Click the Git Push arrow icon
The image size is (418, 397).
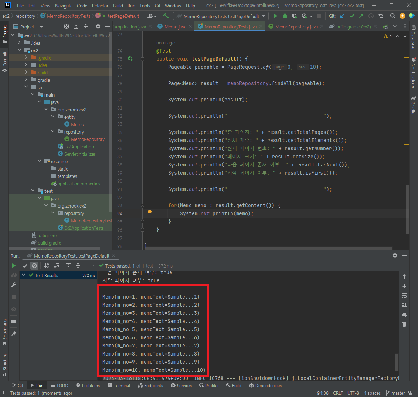(x=361, y=16)
